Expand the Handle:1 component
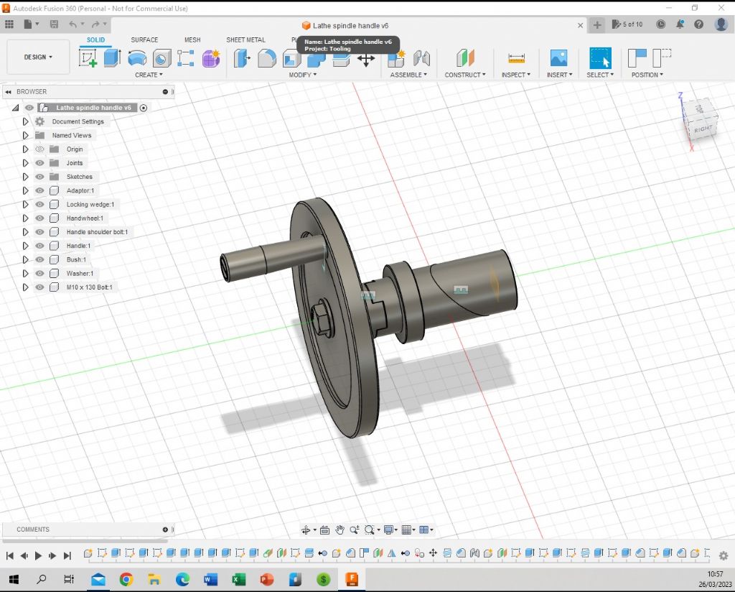 (25, 245)
